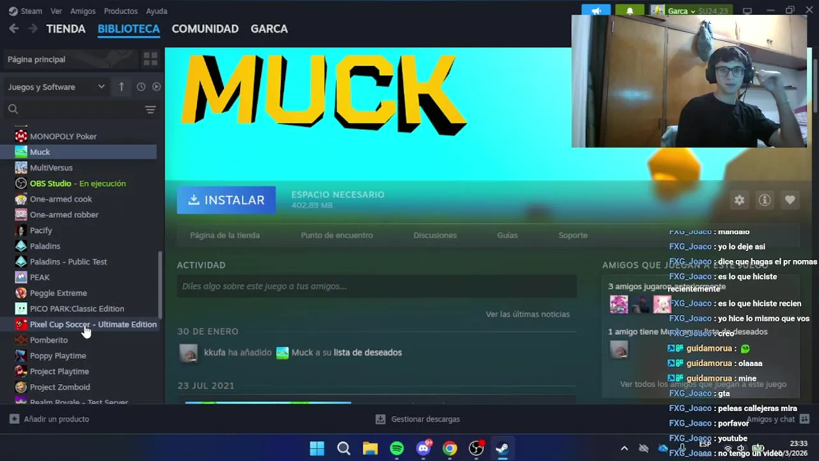Go to the TIENDA section
This screenshot has width=819, height=461.
point(65,29)
